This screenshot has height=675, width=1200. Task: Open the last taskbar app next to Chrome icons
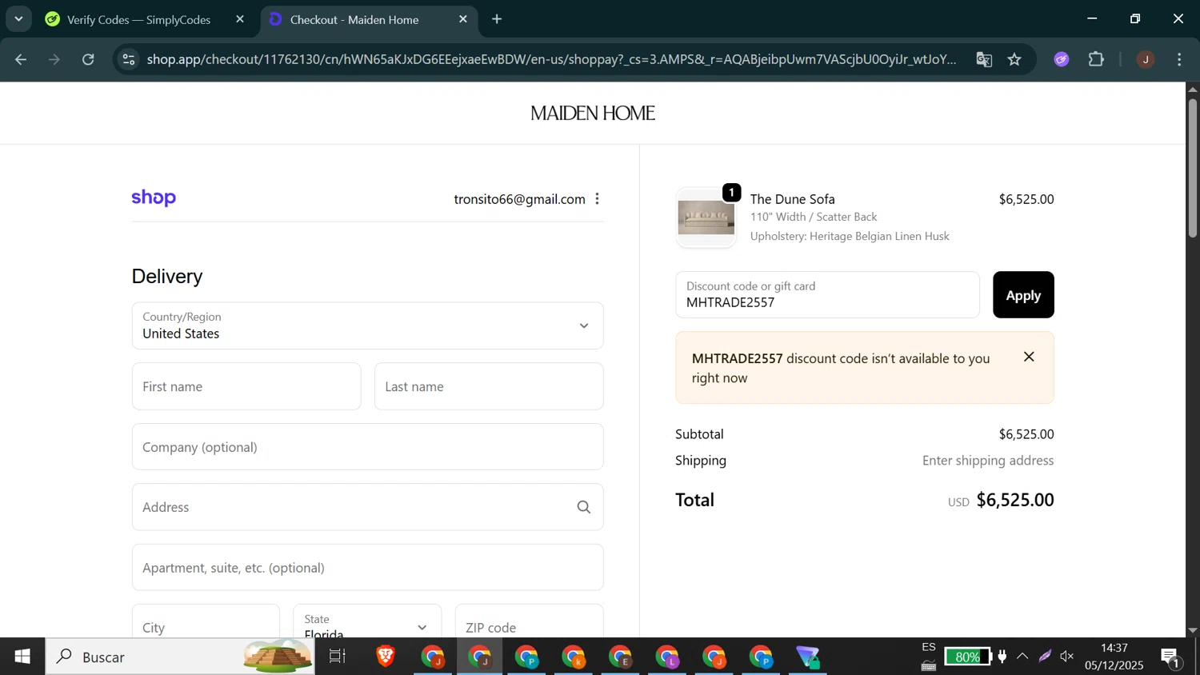808,657
